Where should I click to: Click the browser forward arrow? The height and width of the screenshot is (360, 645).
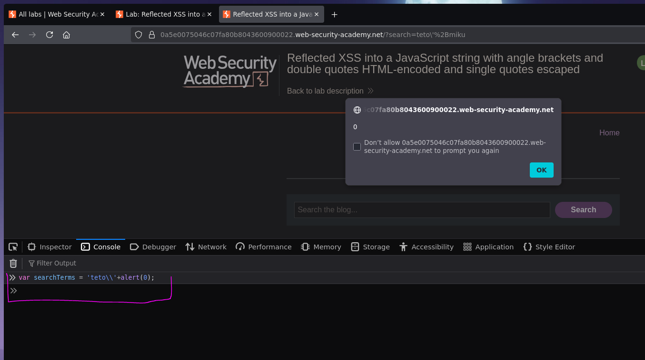coord(32,35)
